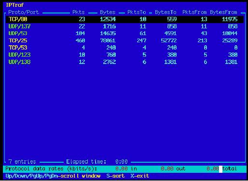248x181 pixels.
Task: Click the IPTraf title text
Action: (x=15, y=5)
